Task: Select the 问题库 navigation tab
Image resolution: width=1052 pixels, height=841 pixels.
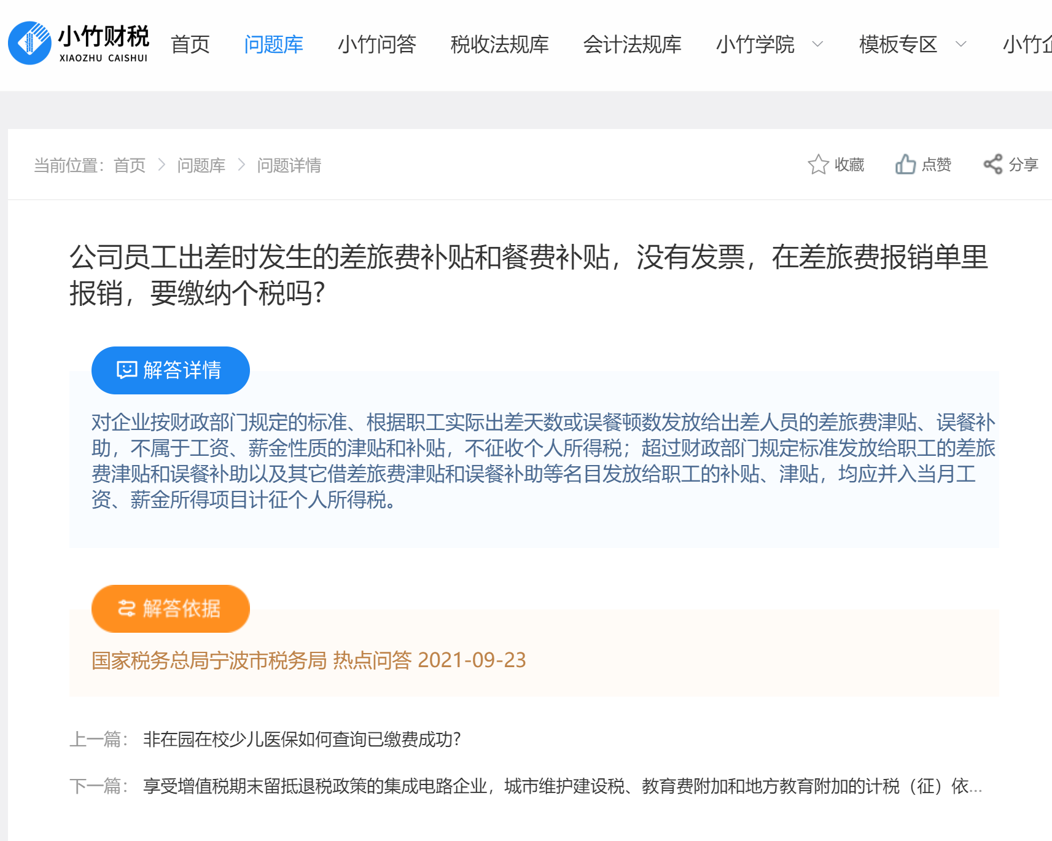Action: pos(274,44)
